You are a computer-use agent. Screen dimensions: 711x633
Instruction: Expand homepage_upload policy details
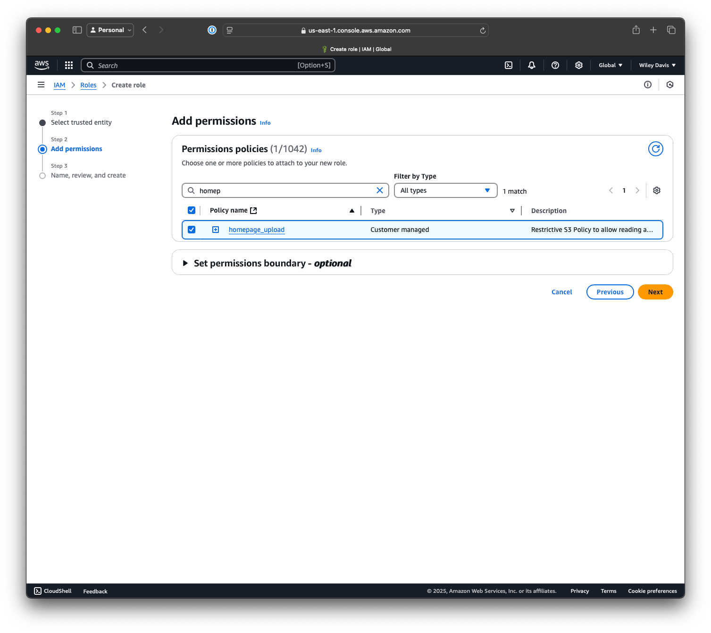click(216, 230)
